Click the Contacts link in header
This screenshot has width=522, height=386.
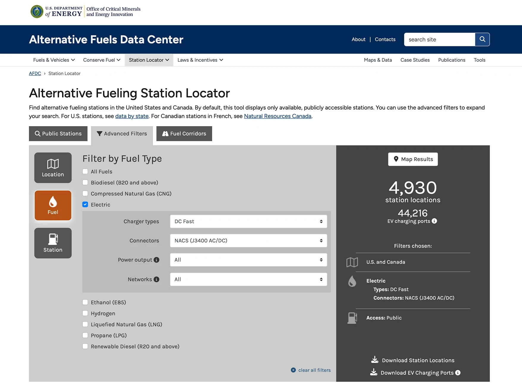pos(385,39)
